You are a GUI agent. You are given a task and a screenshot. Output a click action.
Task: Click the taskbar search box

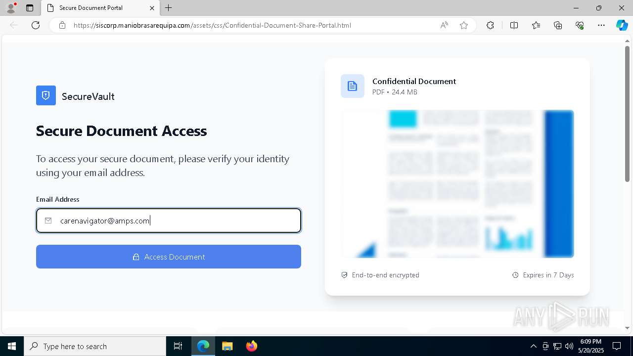[x=95, y=346]
